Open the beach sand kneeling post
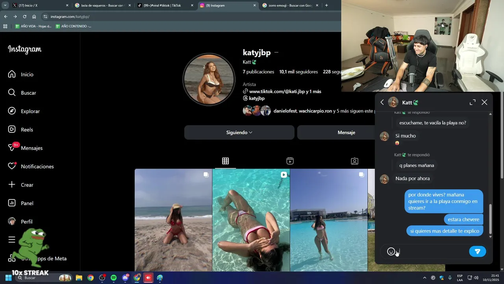Viewport: 504px width, 284px height. click(x=173, y=220)
